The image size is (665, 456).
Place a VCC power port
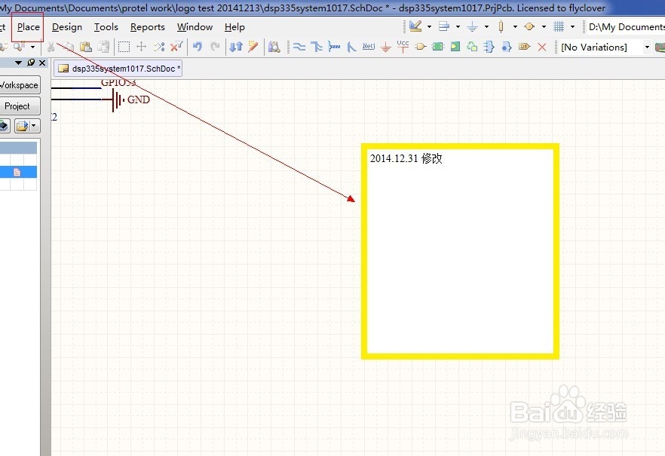(x=403, y=46)
